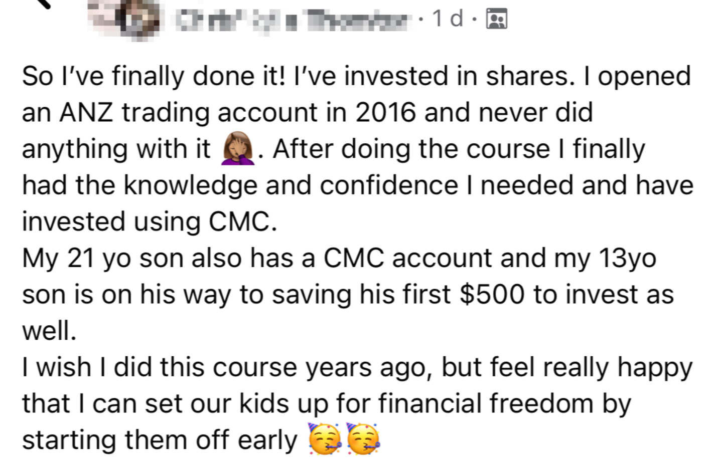Click the phrase 'starting them off early'
This screenshot has width=717, height=463.
click(160, 440)
